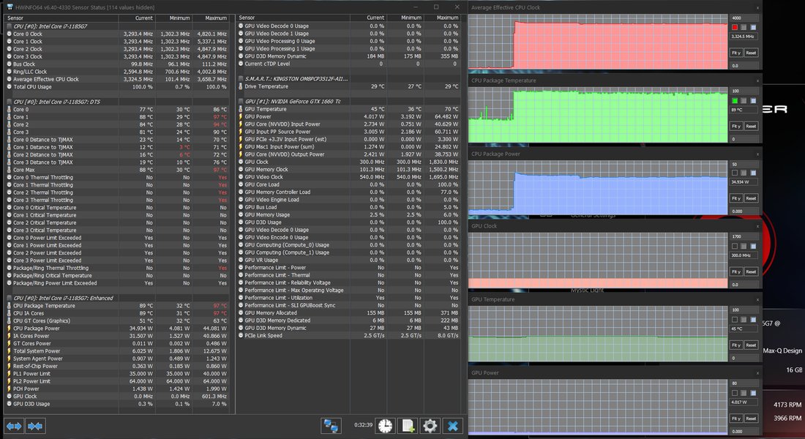Click the collapse columns inward-arrows icon

(x=34, y=426)
